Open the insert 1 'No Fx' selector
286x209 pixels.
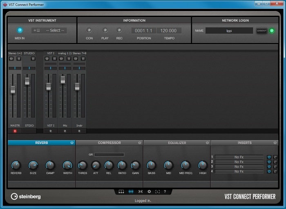pyautogui.click(x=239, y=157)
